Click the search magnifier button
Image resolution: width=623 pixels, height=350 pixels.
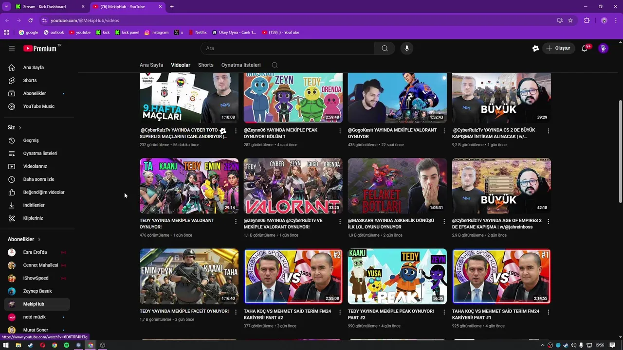[385, 48]
